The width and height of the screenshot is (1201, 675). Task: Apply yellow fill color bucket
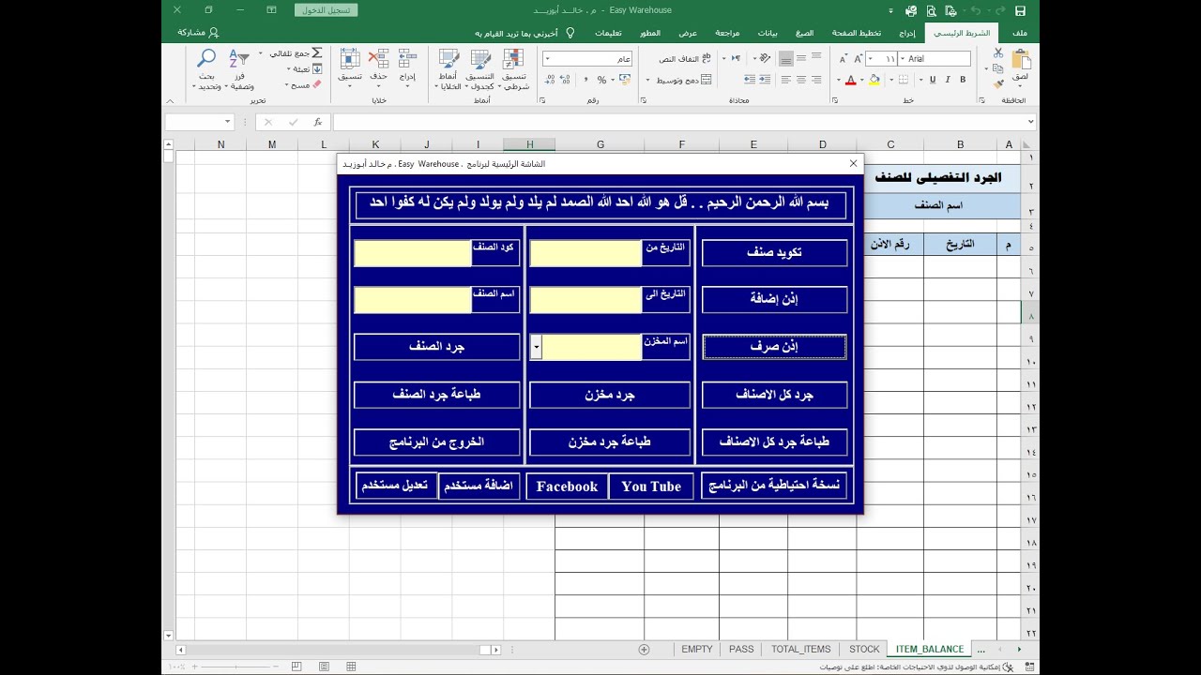(874, 80)
